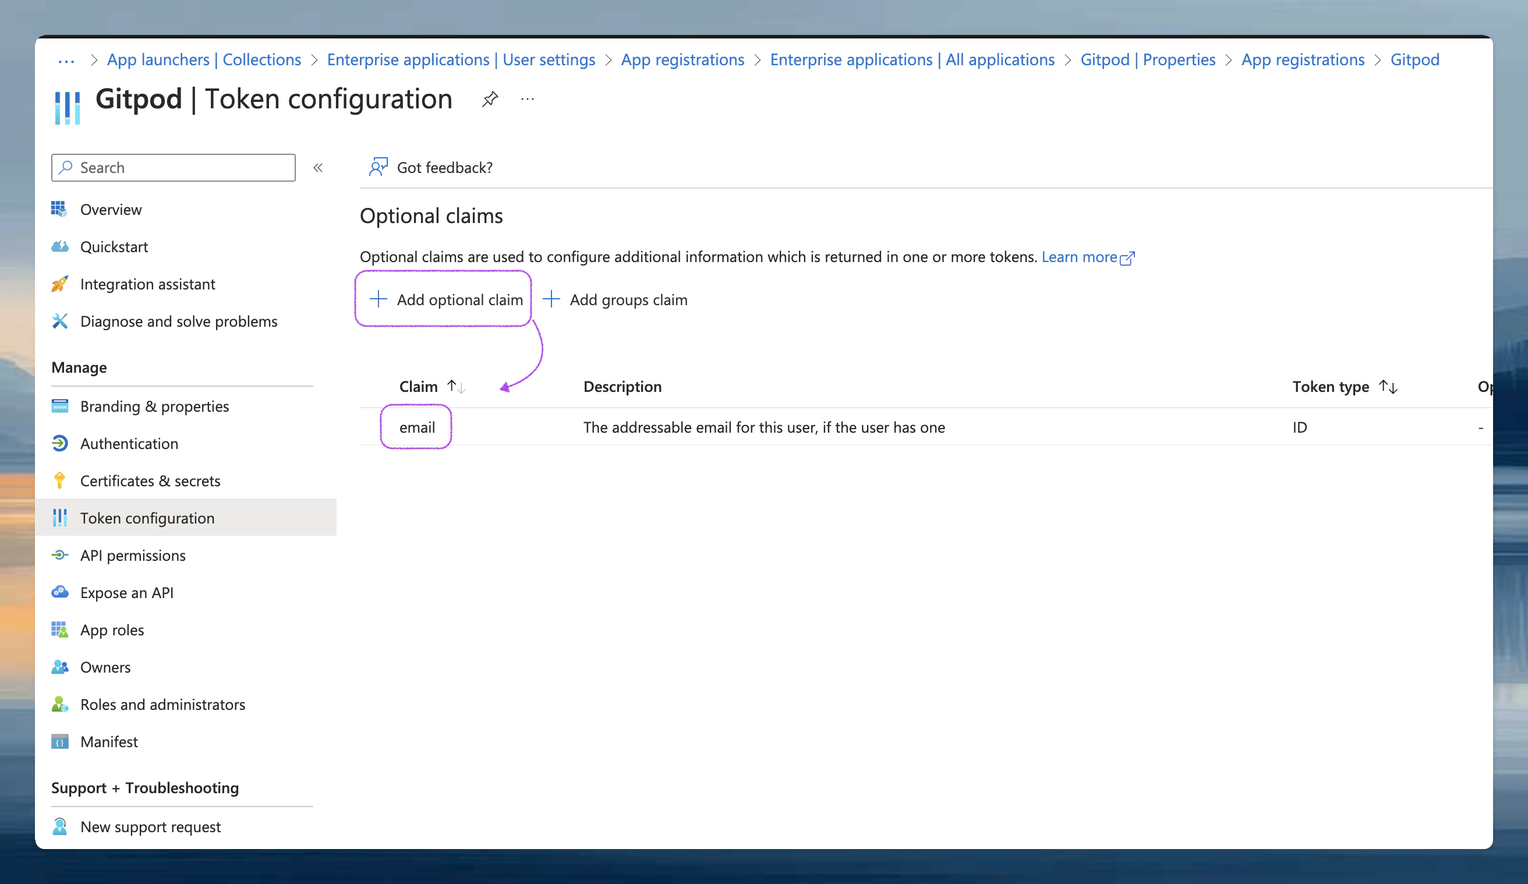Navigate to Gitpod | Properties breadcrumb
Screen dimensions: 1528x884
[x=1147, y=60]
